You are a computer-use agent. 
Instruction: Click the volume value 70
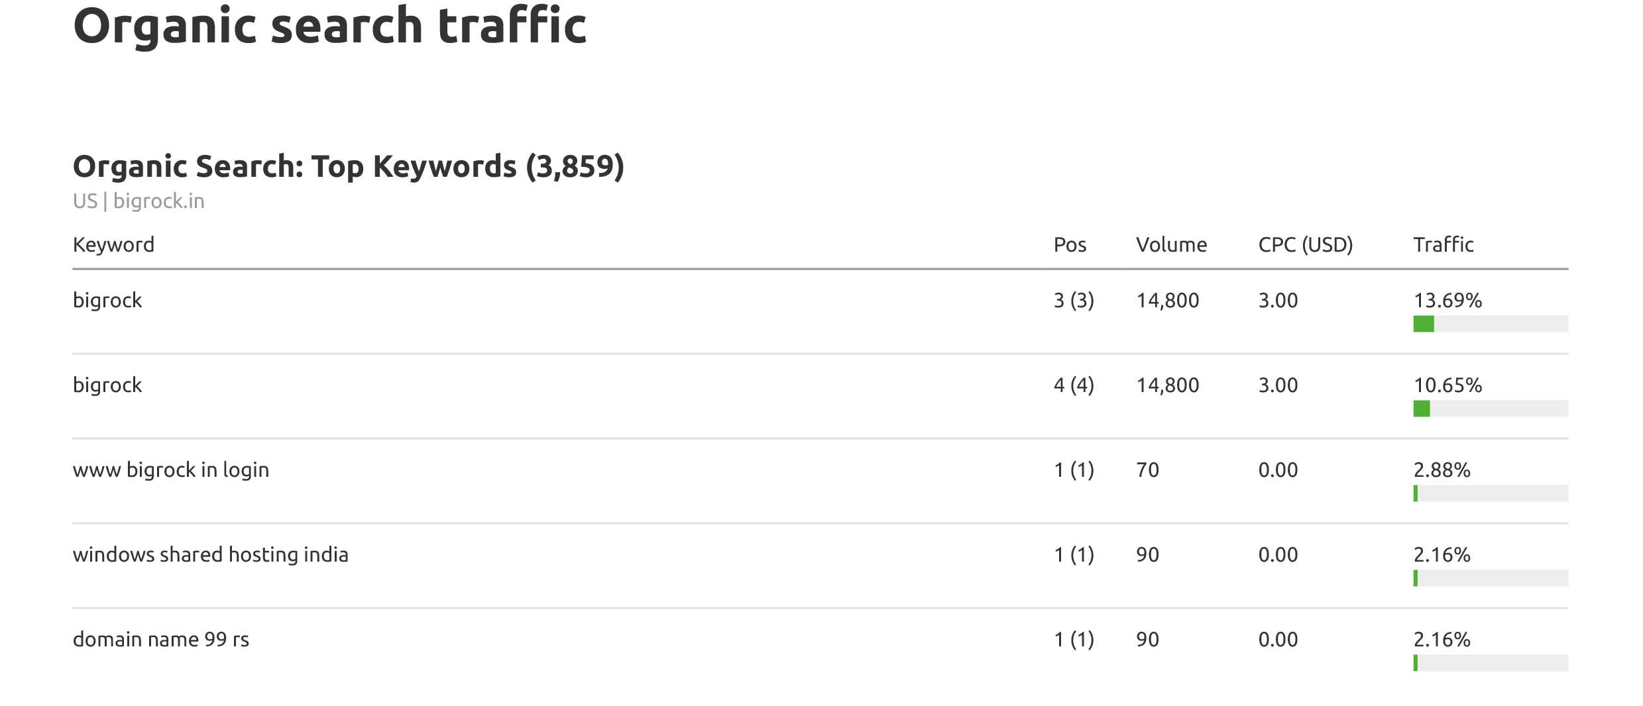(x=1147, y=470)
